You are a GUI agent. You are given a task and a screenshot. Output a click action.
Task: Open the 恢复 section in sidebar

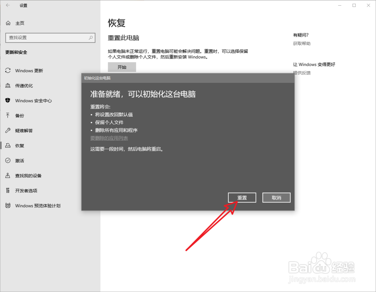[x=20, y=145]
